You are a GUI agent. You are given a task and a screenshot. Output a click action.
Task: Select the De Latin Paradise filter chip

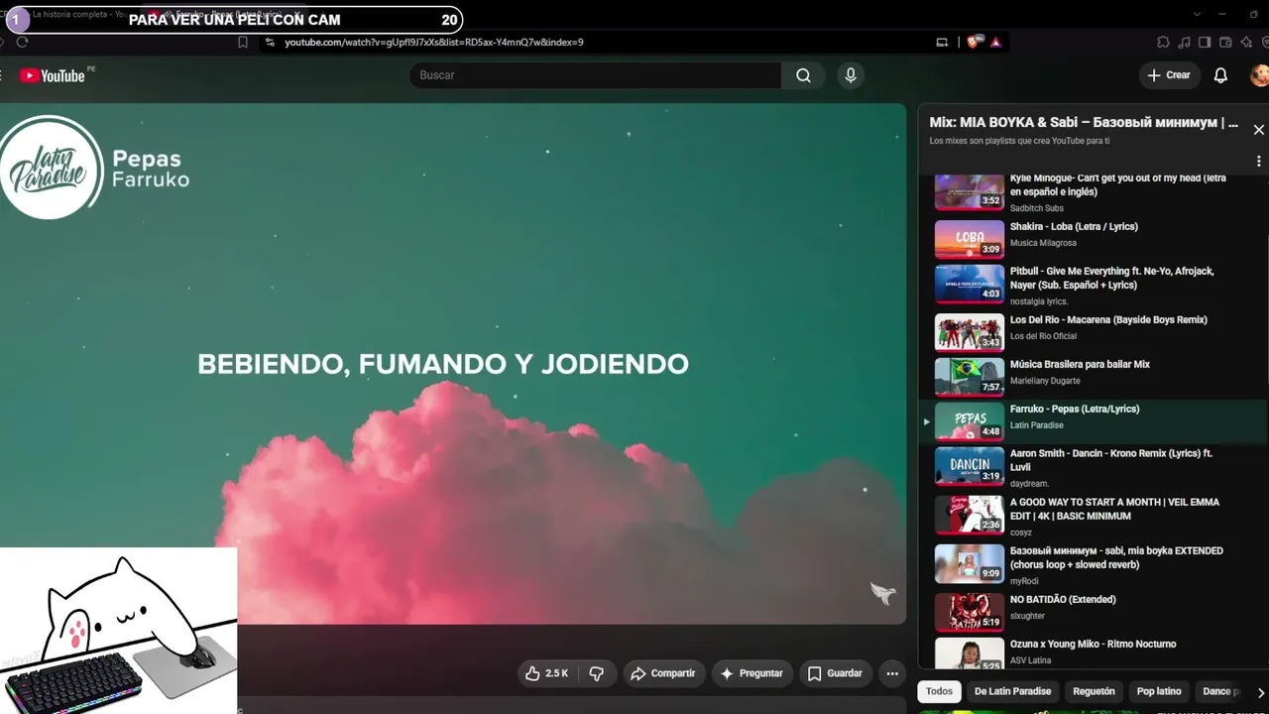(x=1012, y=691)
